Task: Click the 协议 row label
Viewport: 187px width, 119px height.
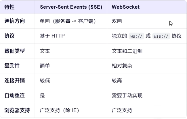Action: click(9, 36)
